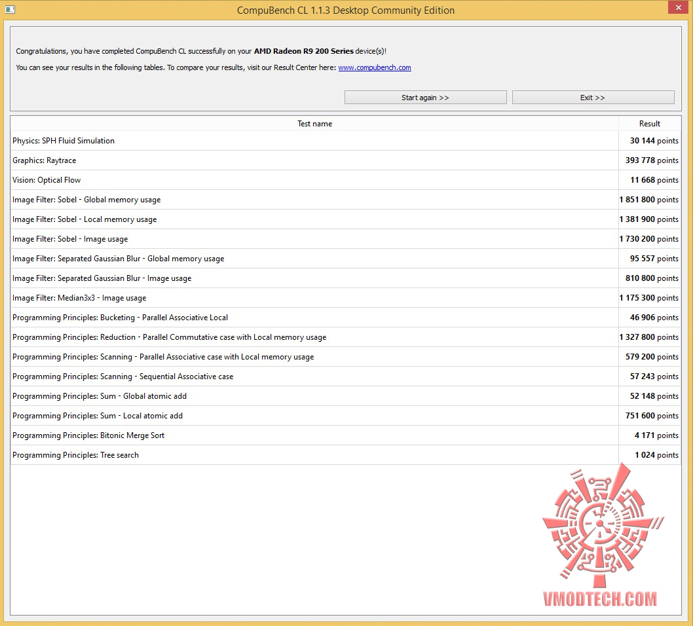
Task: Click the Start again >> button
Action: coord(425,98)
